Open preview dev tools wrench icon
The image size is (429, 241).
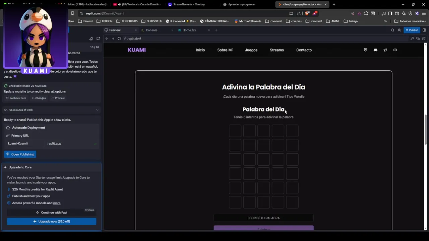412,38
